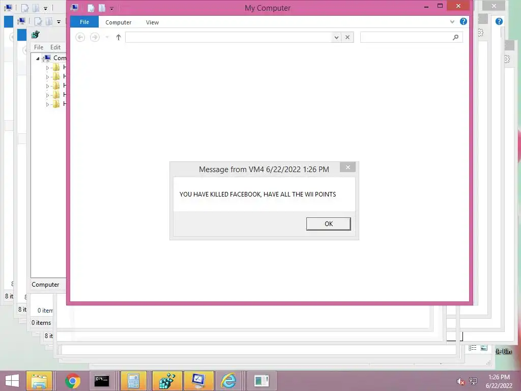Go forward in My Computer window

coord(95,37)
